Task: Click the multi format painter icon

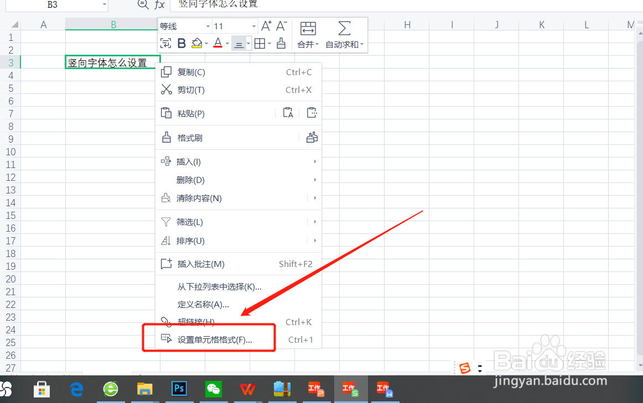Action: click(x=312, y=138)
